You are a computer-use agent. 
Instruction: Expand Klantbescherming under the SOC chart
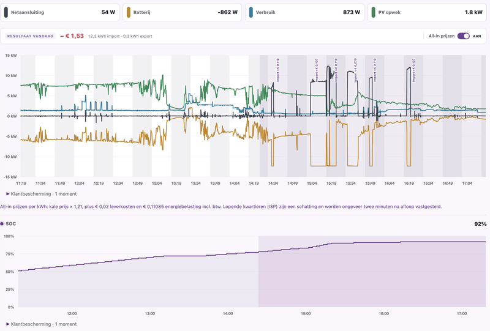41,324
